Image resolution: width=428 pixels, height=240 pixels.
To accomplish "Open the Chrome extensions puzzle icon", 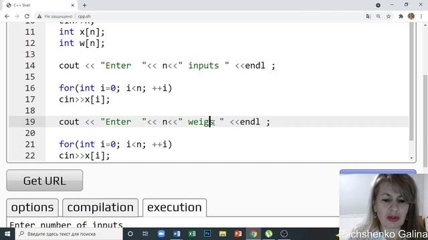I will [x=401, y=16].
